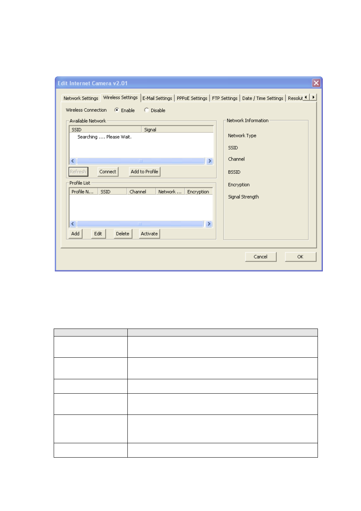
Task: Open the partially shown Resolution tab
Action: tap(295, 98)
